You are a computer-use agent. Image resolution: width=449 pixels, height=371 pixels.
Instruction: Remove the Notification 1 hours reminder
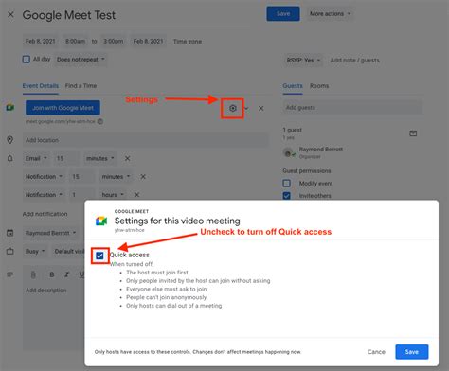point(136,195)
